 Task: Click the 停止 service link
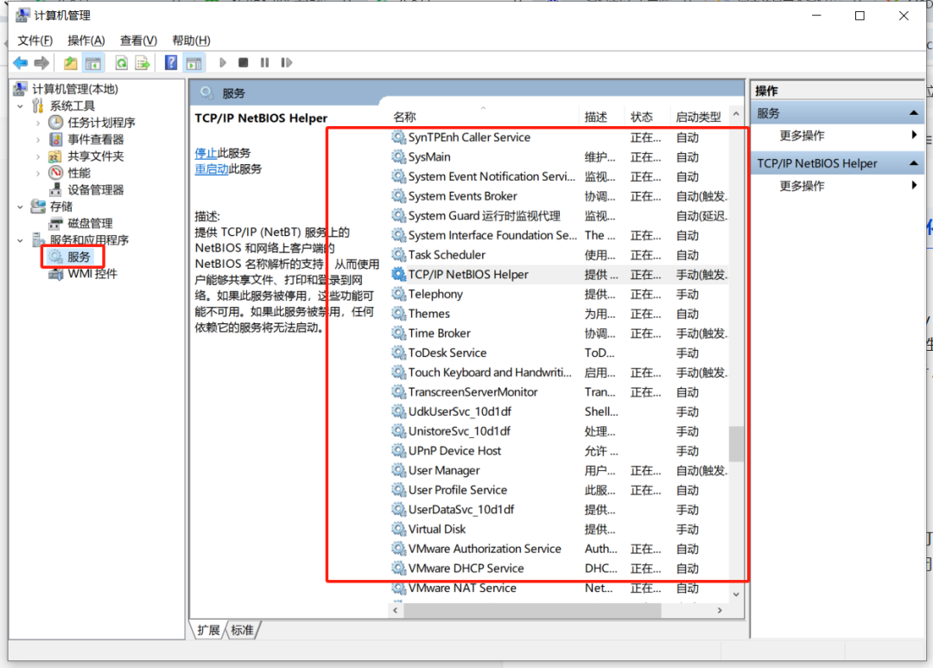click(x=206, y=153)
